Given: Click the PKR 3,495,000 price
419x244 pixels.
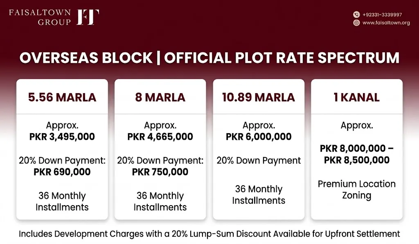Looking at the screenshot, I should 62,137.
